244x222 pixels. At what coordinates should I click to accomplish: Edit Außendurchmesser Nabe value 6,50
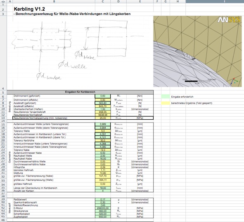tap(103, 153)
